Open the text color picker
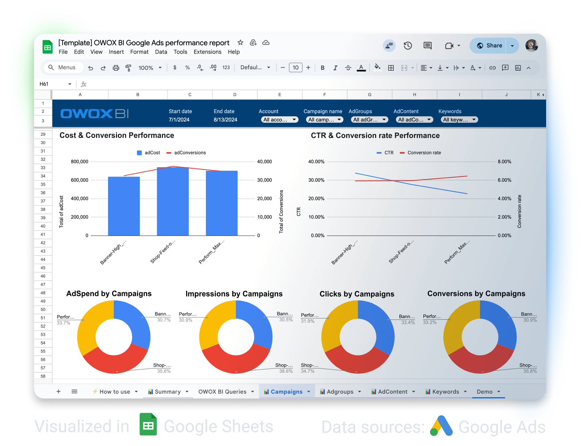The width and height of the screenshot is (585, 446). tap(361, 68)
